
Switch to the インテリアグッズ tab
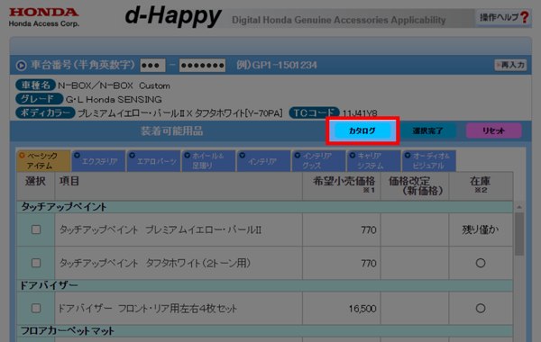319,161
